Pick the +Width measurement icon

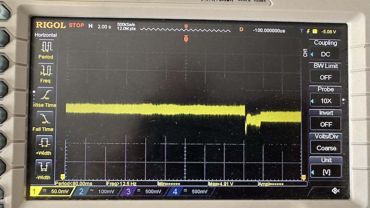click(x=44, y=142)
